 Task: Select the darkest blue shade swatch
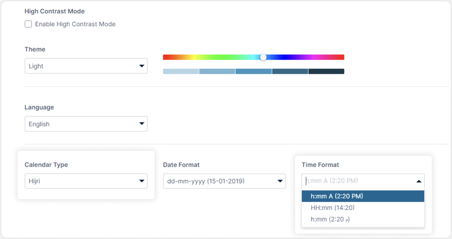326,71
